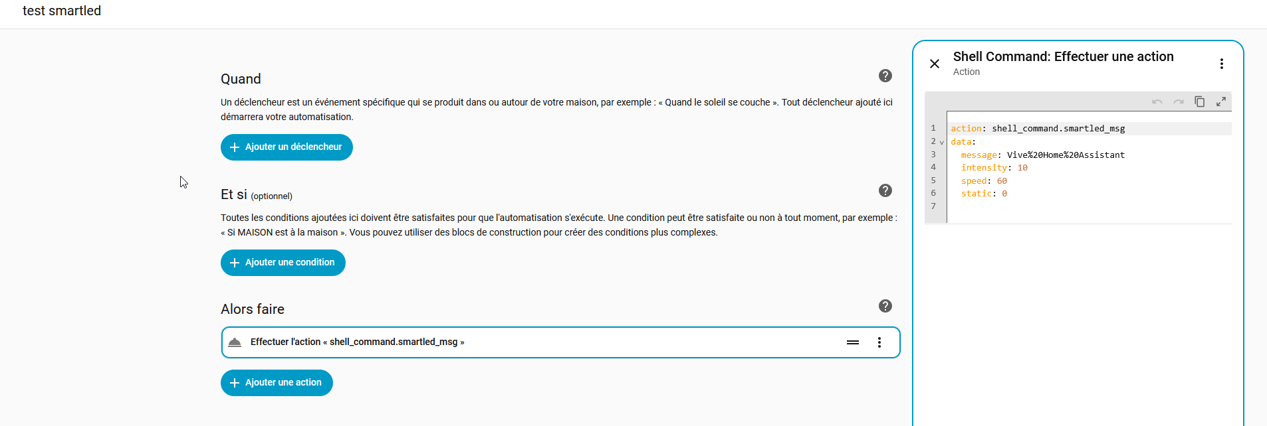Click the intensity value 10 in YAML
Screen dimensions: 1267x426
pyautogui.click(x=1022, y=168)
